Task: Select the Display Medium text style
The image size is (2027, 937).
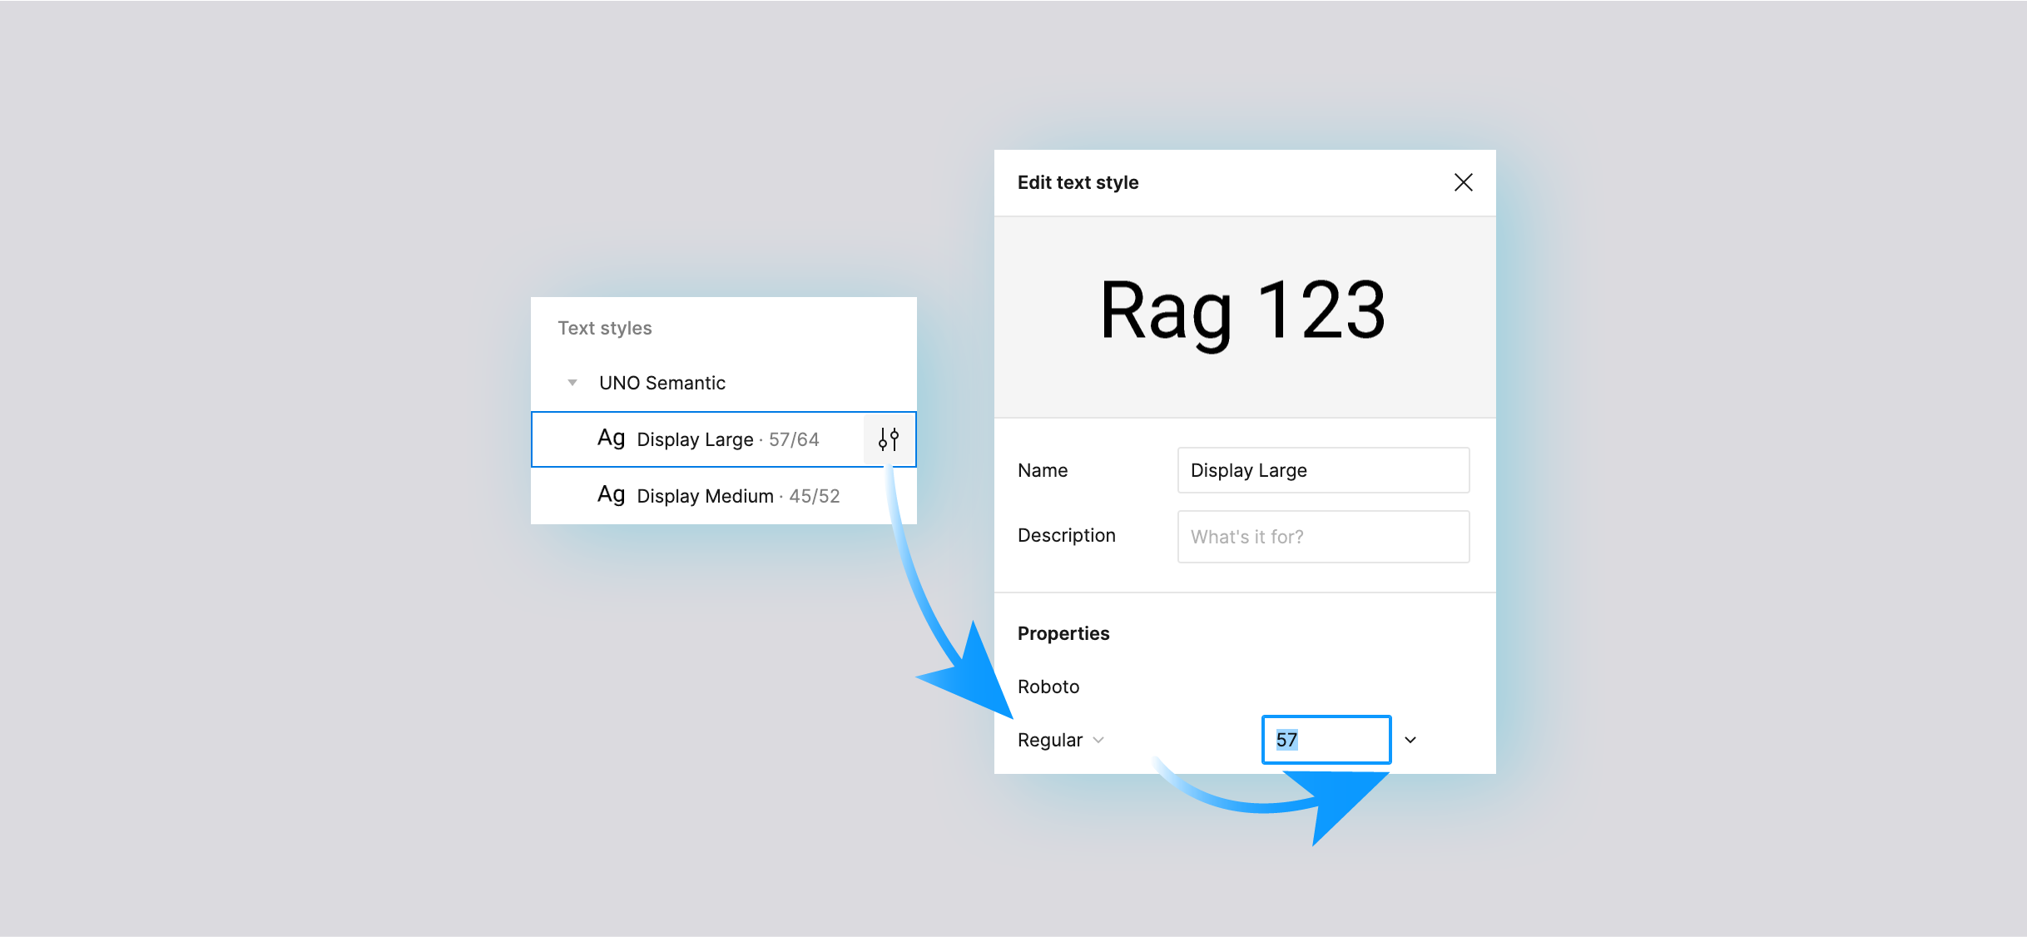Action: pos(724,496)
